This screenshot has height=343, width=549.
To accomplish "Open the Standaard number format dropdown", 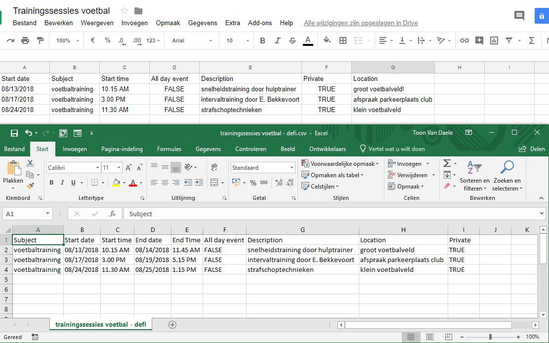I will [x=292, y=168].
